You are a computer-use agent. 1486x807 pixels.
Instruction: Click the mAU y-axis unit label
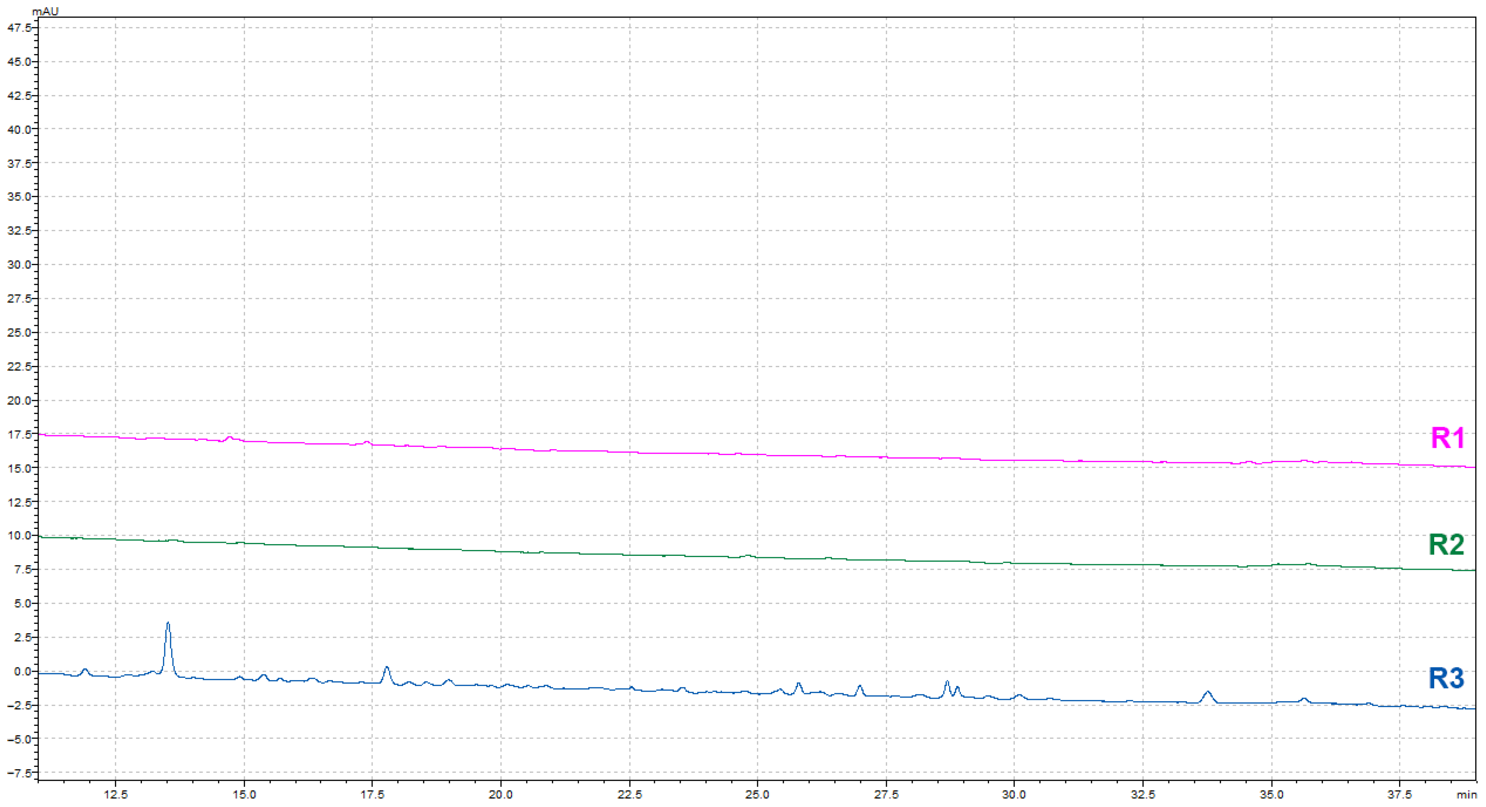pos(45,11)
